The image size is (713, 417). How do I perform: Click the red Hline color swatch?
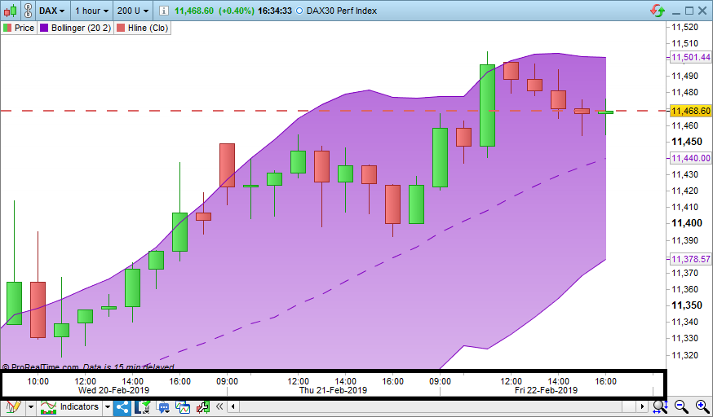(x=121, y=28)
